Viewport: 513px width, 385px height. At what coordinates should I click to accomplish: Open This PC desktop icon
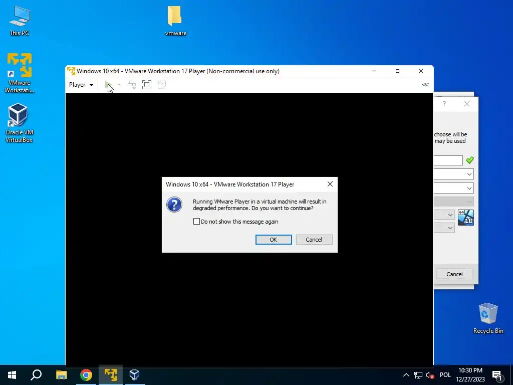[x=20, y=21]
